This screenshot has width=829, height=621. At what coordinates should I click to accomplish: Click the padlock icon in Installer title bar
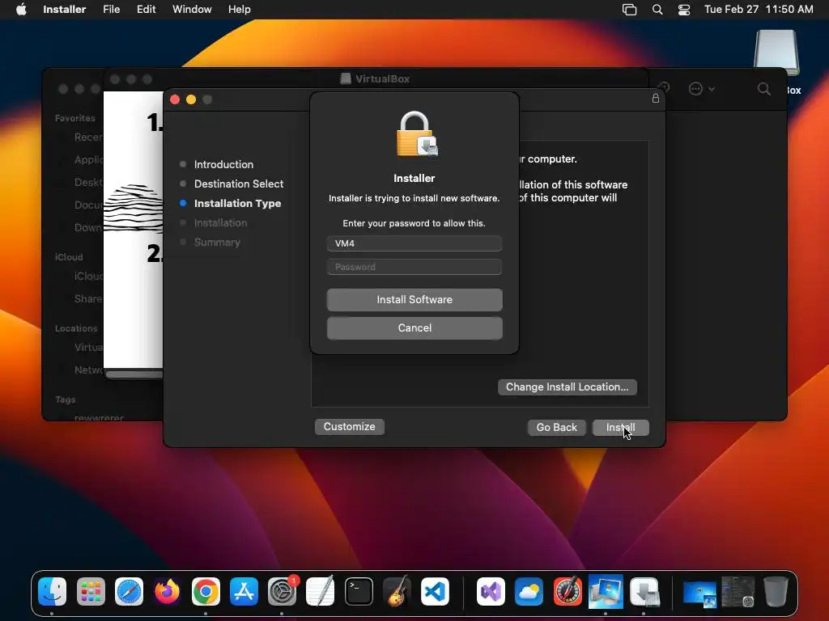pos(656,98)
